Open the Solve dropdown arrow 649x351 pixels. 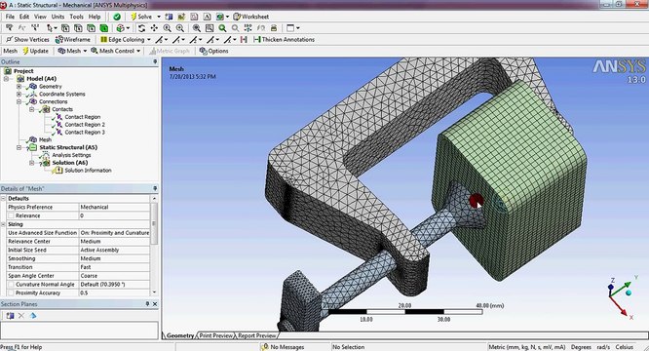159,17
